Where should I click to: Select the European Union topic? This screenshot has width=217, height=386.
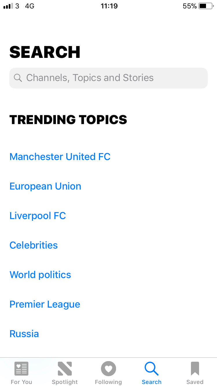pyautogui.click(x=45, y=186)
